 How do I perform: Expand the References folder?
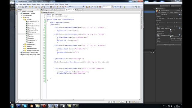[22, 16]
